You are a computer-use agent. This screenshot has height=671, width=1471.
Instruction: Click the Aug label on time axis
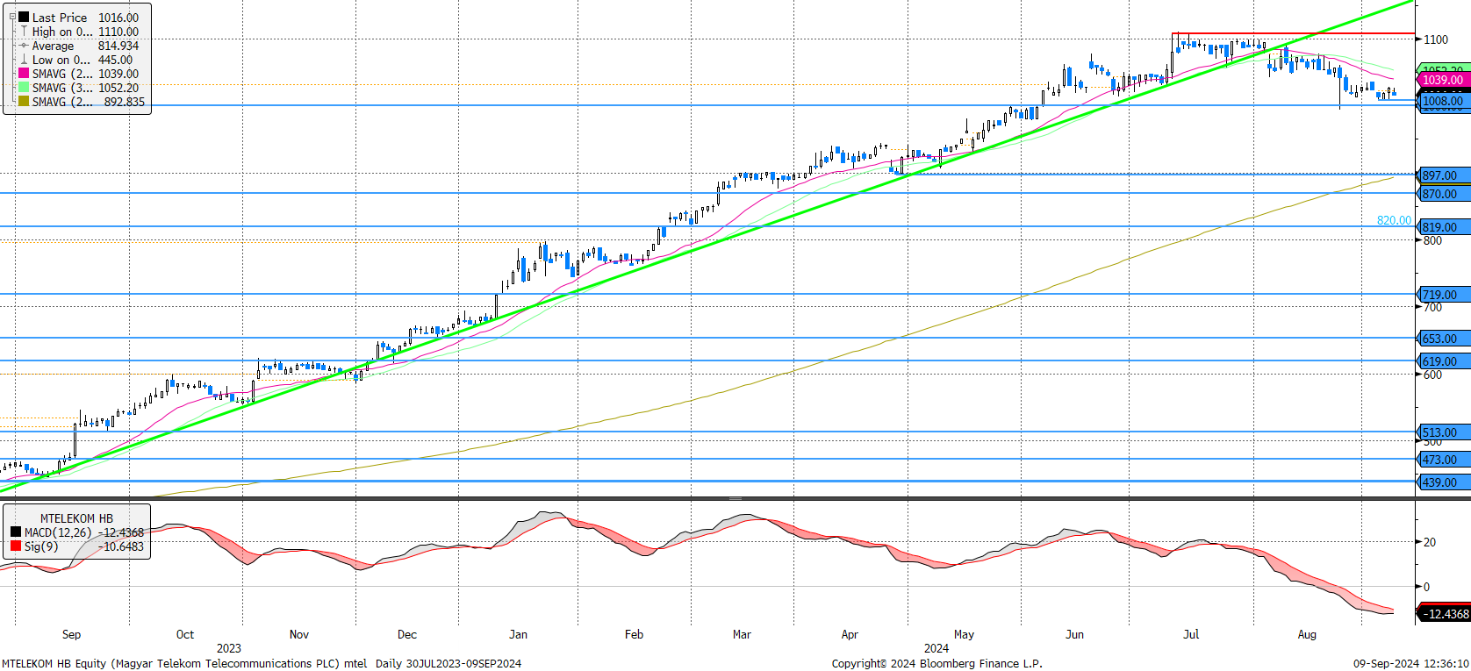click(1307, 634)
